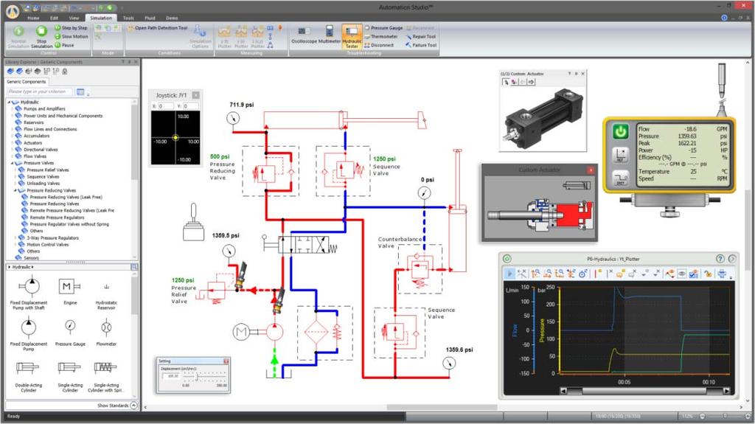The width and height of the screenshot is (755, 424).
Task: Toggle the hydraulic tester green power button
Action: [620, 131]
